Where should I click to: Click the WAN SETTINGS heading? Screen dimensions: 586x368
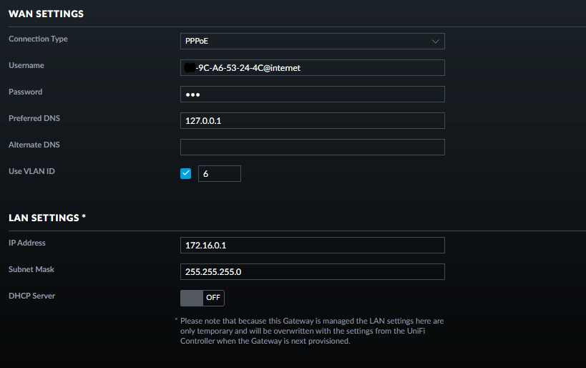46,14
